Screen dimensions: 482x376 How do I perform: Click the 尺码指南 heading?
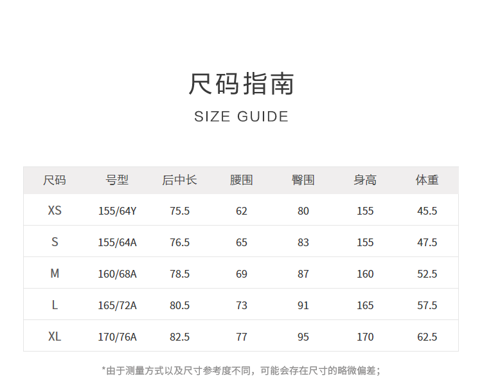(241, 84)
